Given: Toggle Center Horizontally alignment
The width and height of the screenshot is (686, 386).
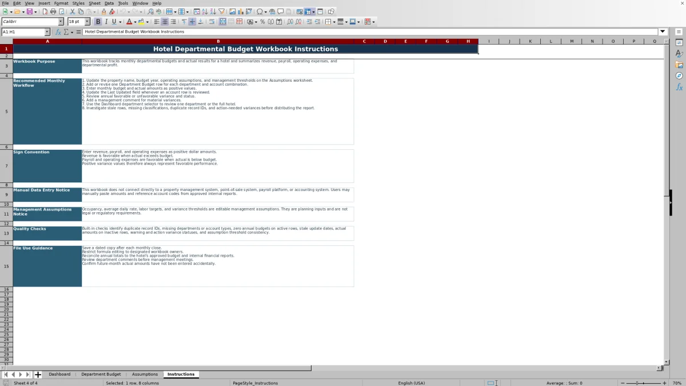Looking at the screenshot, I should click(x=165, y=22).
